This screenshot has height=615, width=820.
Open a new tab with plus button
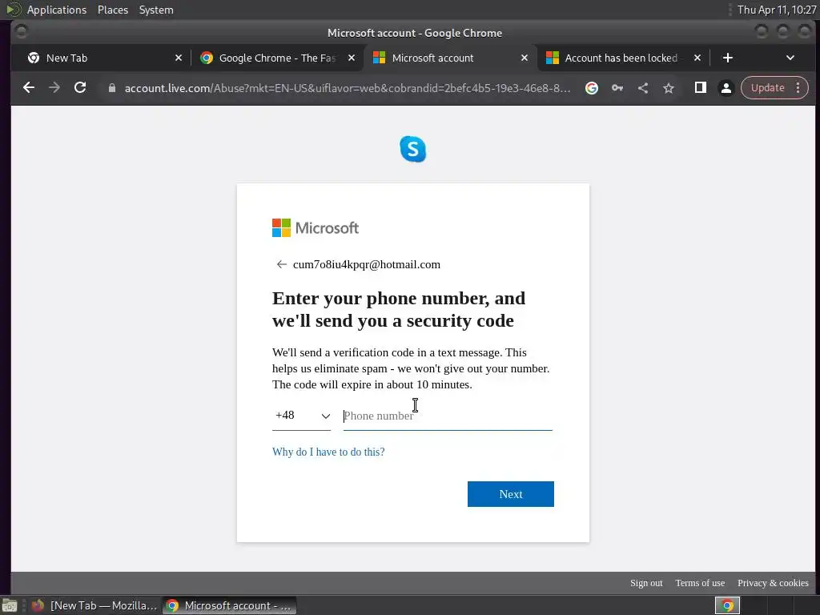(x=727, y=58)
